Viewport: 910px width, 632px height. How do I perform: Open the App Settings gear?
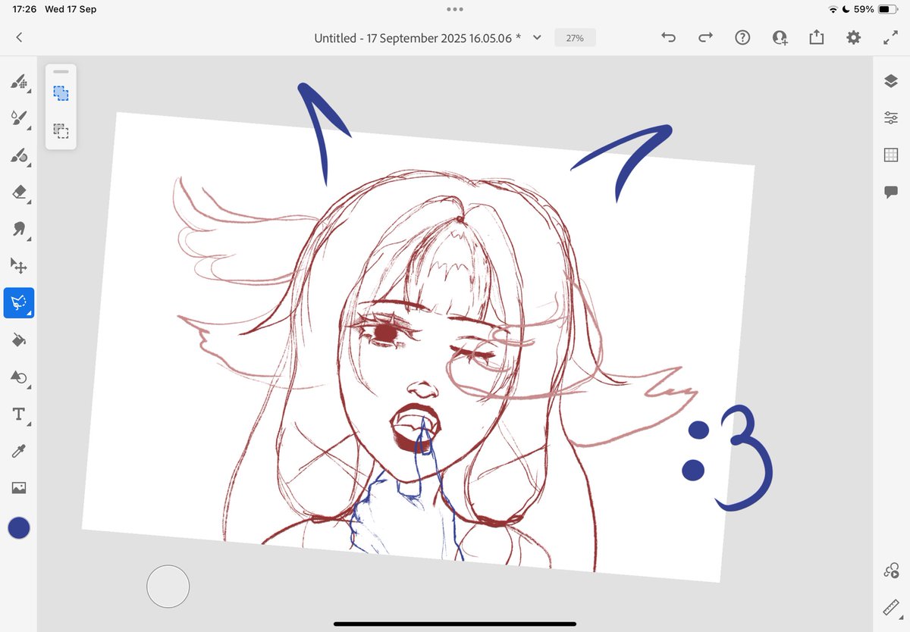[854, 37]
